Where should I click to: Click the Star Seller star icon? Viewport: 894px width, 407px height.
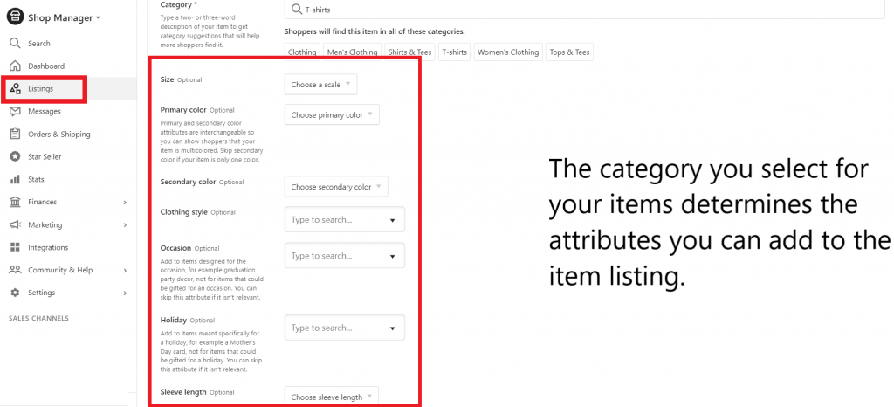(15, 157)
